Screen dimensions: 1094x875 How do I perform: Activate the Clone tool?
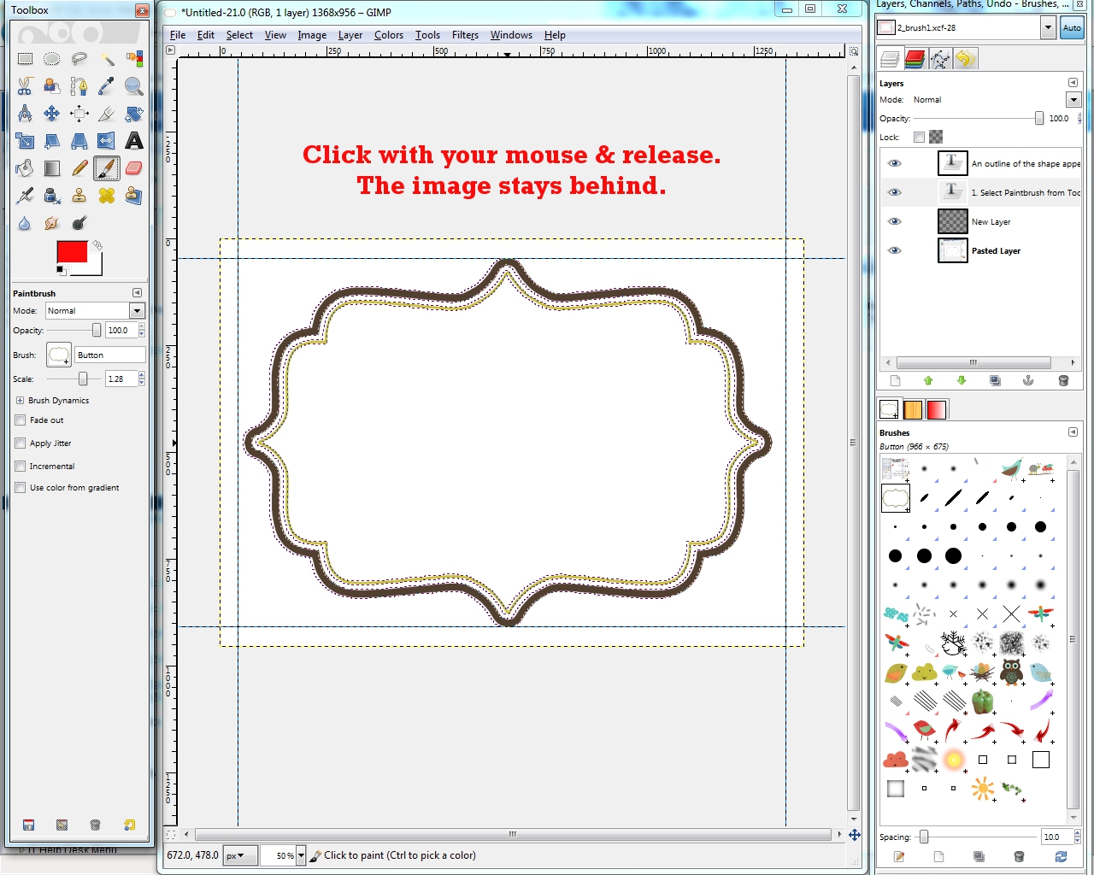[79, 196]
